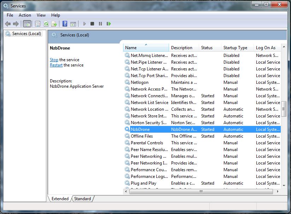
Task: Select the Net.Msmq Listener service row
Action: 202,55
